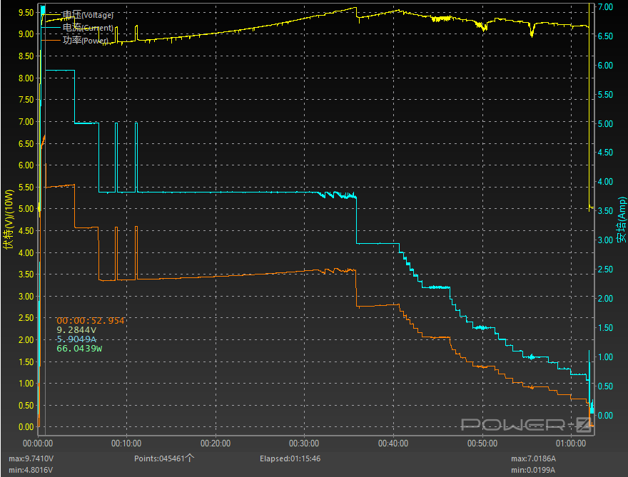Click the yellow Voltage legend line swatch
The image size is (628, 477).
[x=51, y=15]
